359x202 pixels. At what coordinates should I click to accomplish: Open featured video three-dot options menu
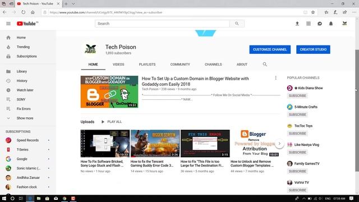click(275, 78)
